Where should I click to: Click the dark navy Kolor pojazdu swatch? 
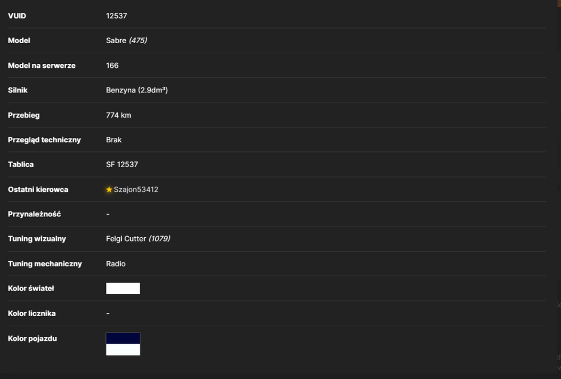pos(123,338)
